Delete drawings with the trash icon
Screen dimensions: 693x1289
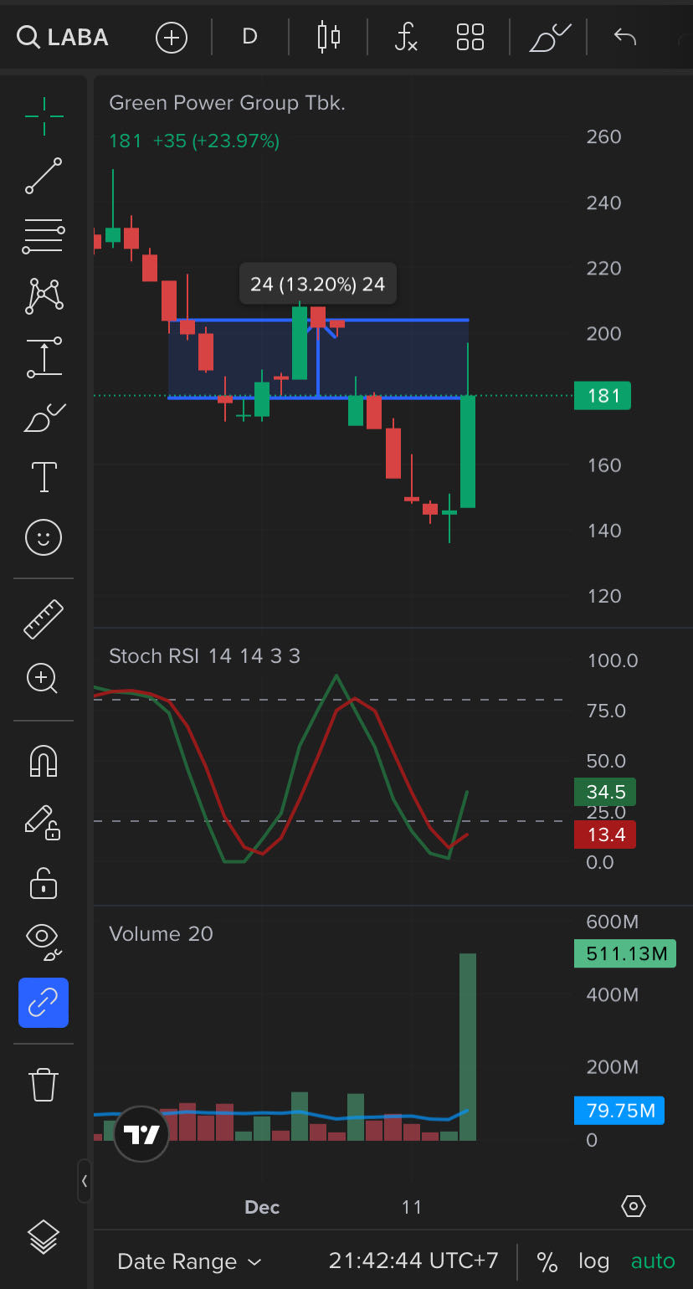pos(44,1085)
